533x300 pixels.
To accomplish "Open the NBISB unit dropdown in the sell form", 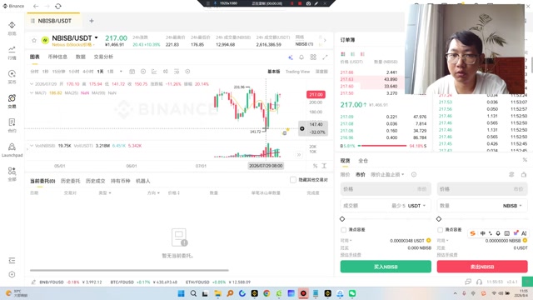I will tap(512, 206).
